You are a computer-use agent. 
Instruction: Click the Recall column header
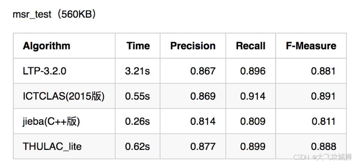251,46
